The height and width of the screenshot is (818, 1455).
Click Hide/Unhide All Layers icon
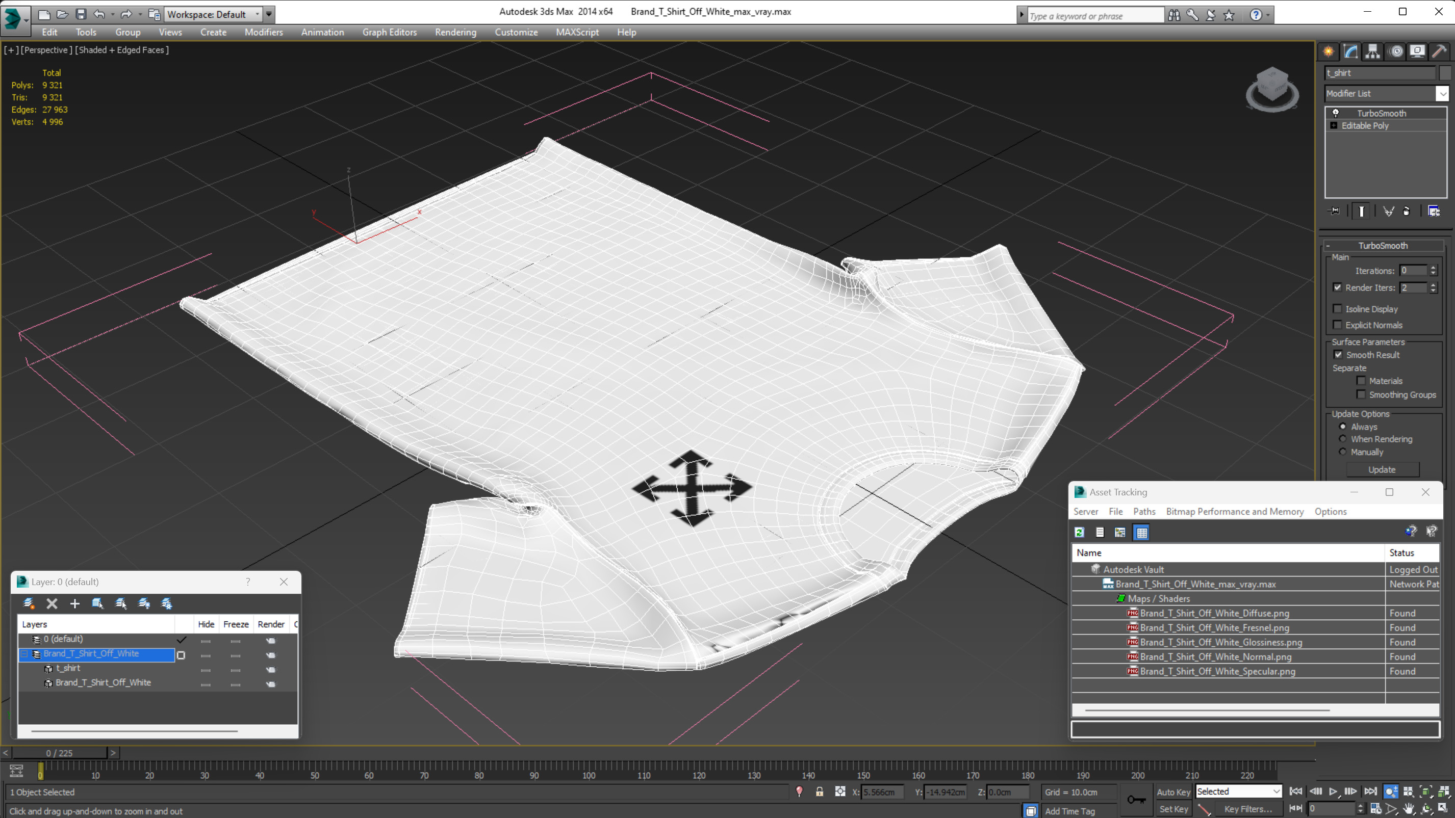[x=144, y=603]
